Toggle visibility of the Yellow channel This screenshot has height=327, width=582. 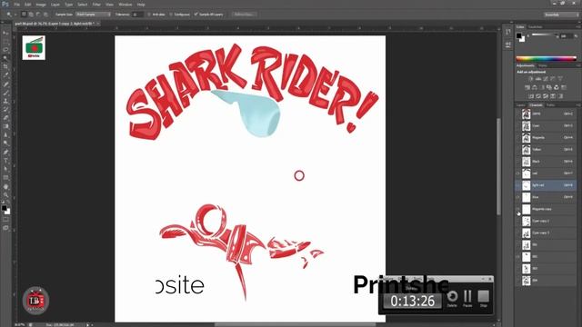tap(517, 149)
